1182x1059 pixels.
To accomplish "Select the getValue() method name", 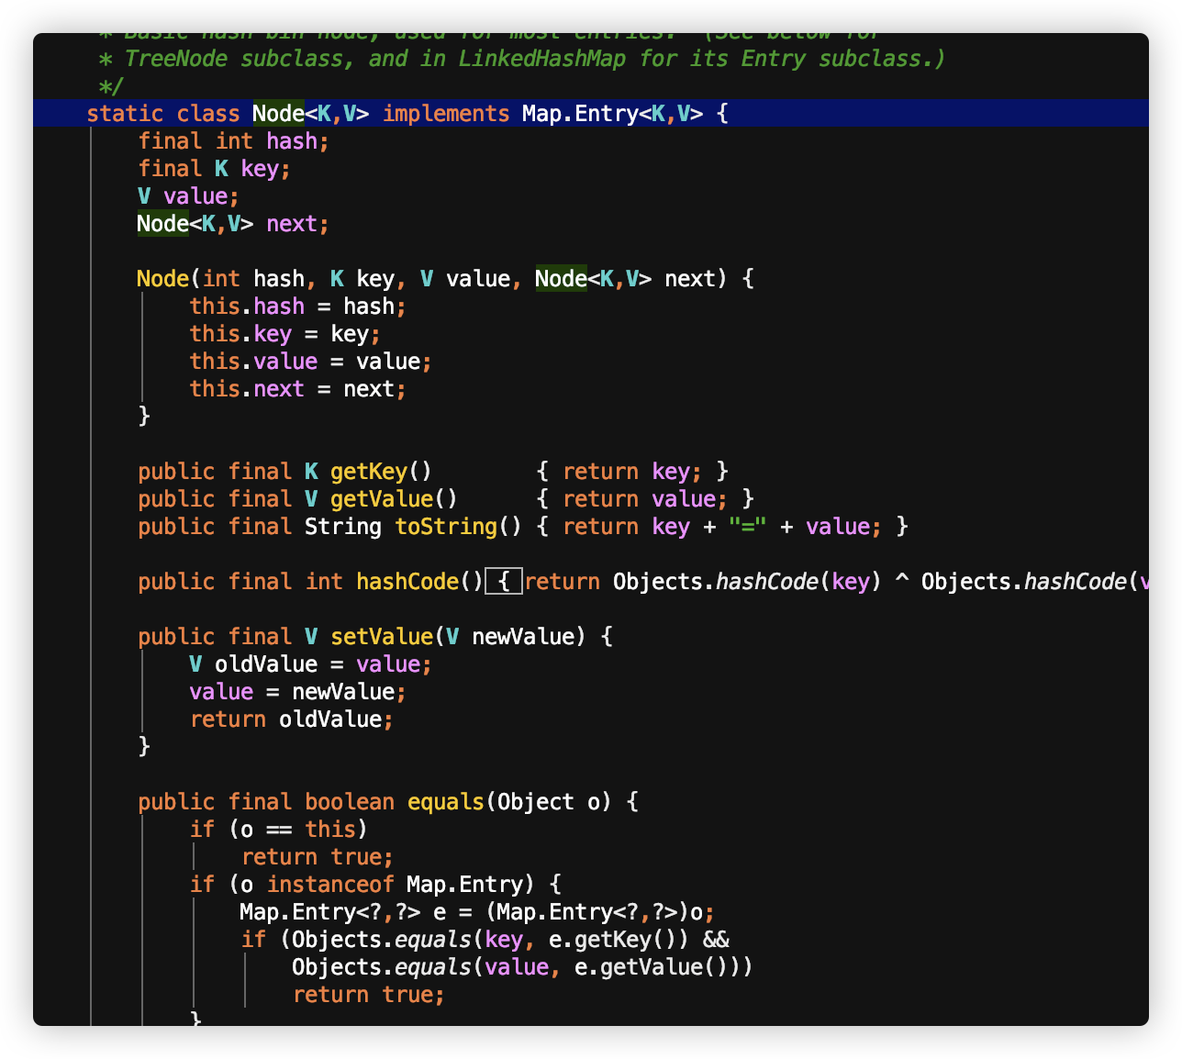I will coord(382,498).
